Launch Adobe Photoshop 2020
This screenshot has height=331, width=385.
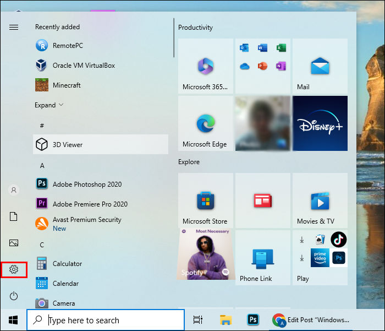pos(101,184)
